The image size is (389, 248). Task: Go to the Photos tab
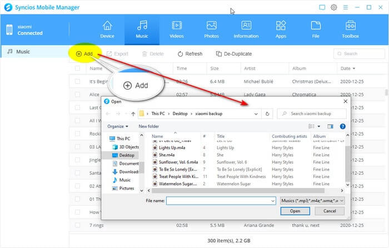point(211,29)
